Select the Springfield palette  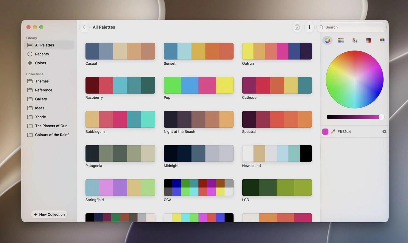120,187
